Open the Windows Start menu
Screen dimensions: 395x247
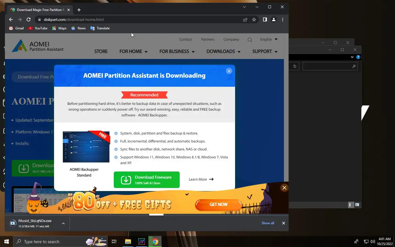7,242
